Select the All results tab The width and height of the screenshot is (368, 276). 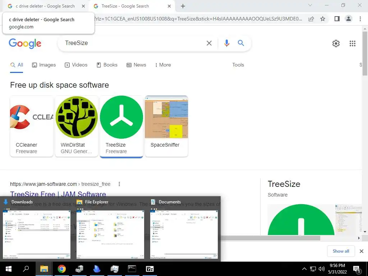[x=17, y=65]
